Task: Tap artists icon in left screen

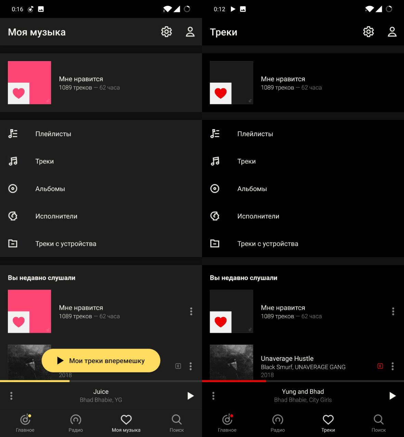Action: 13,216
